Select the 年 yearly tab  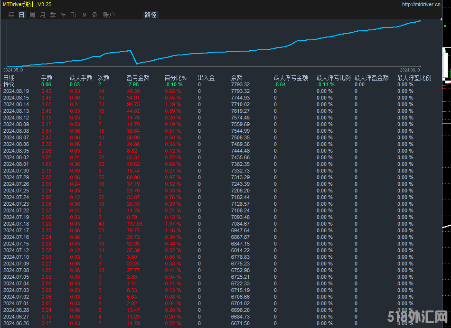pyautogui.click(x=63, y=15)
